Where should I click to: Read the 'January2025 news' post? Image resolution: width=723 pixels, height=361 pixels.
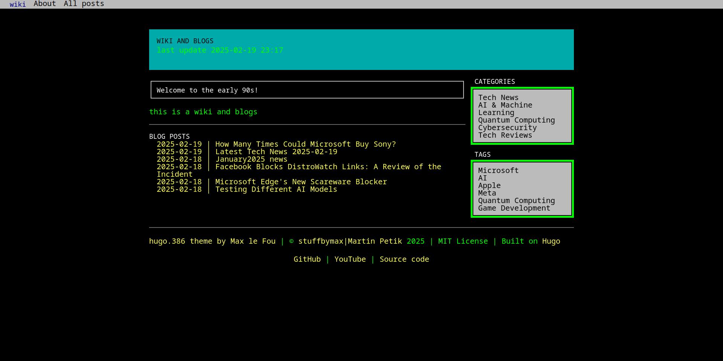(x=251, y=159)
